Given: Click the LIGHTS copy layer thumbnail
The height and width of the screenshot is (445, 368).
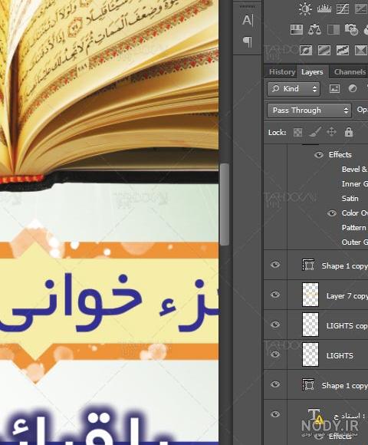Looking at the screenshot, I should (310, 325).
